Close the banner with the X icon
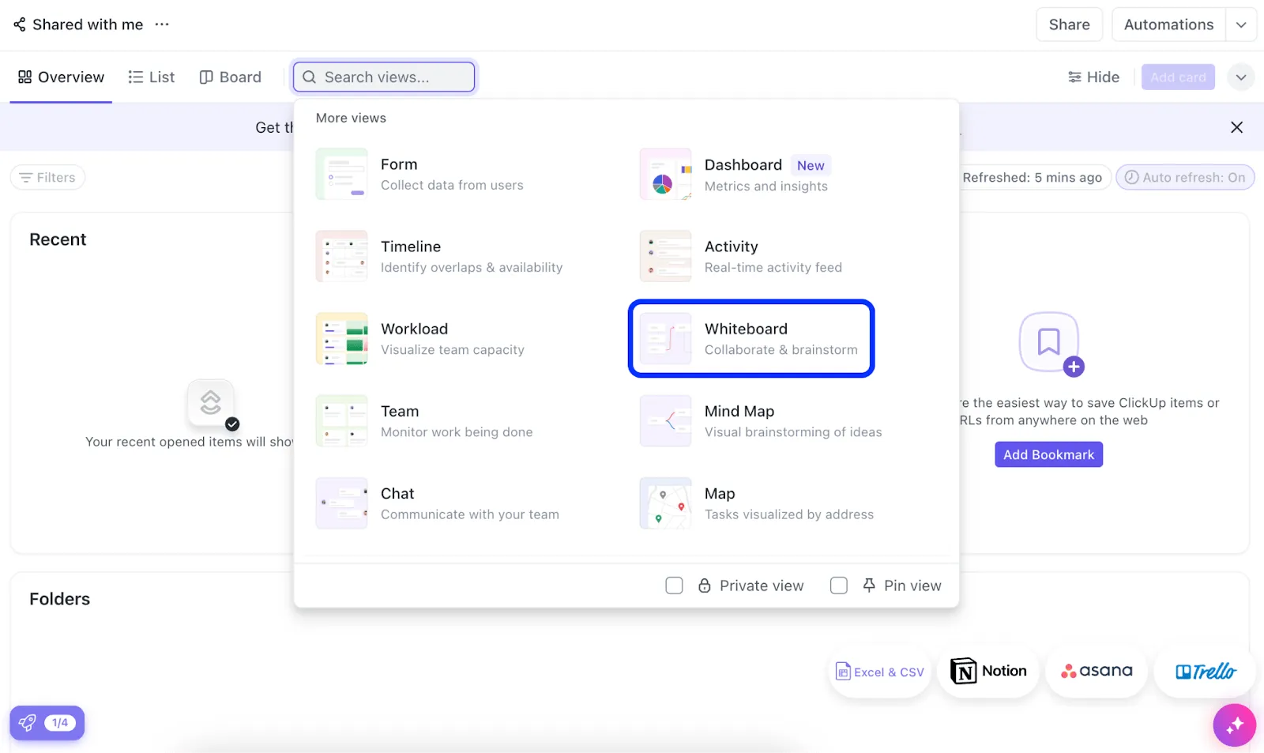The image size is (1264, 753). tap(1237, 127)
